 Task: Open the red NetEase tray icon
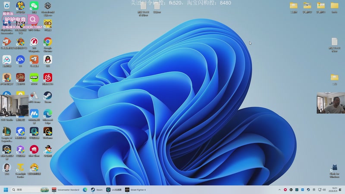(285, 190)
